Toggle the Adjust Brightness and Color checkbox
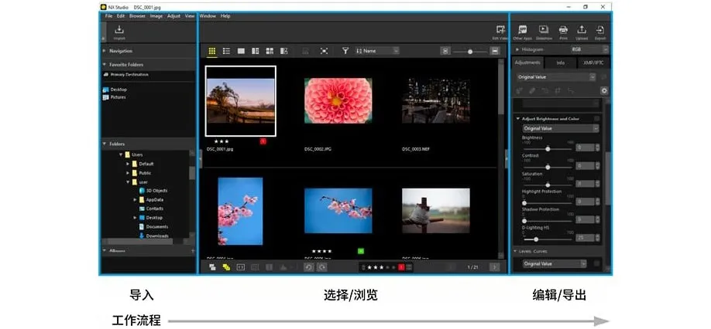The height and width of the screenshot is (329, 711). tap(596, 118)
